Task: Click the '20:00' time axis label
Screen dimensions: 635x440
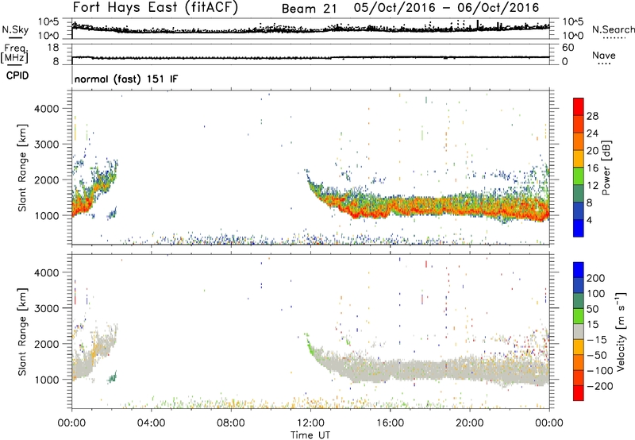Action: point(470,423)
